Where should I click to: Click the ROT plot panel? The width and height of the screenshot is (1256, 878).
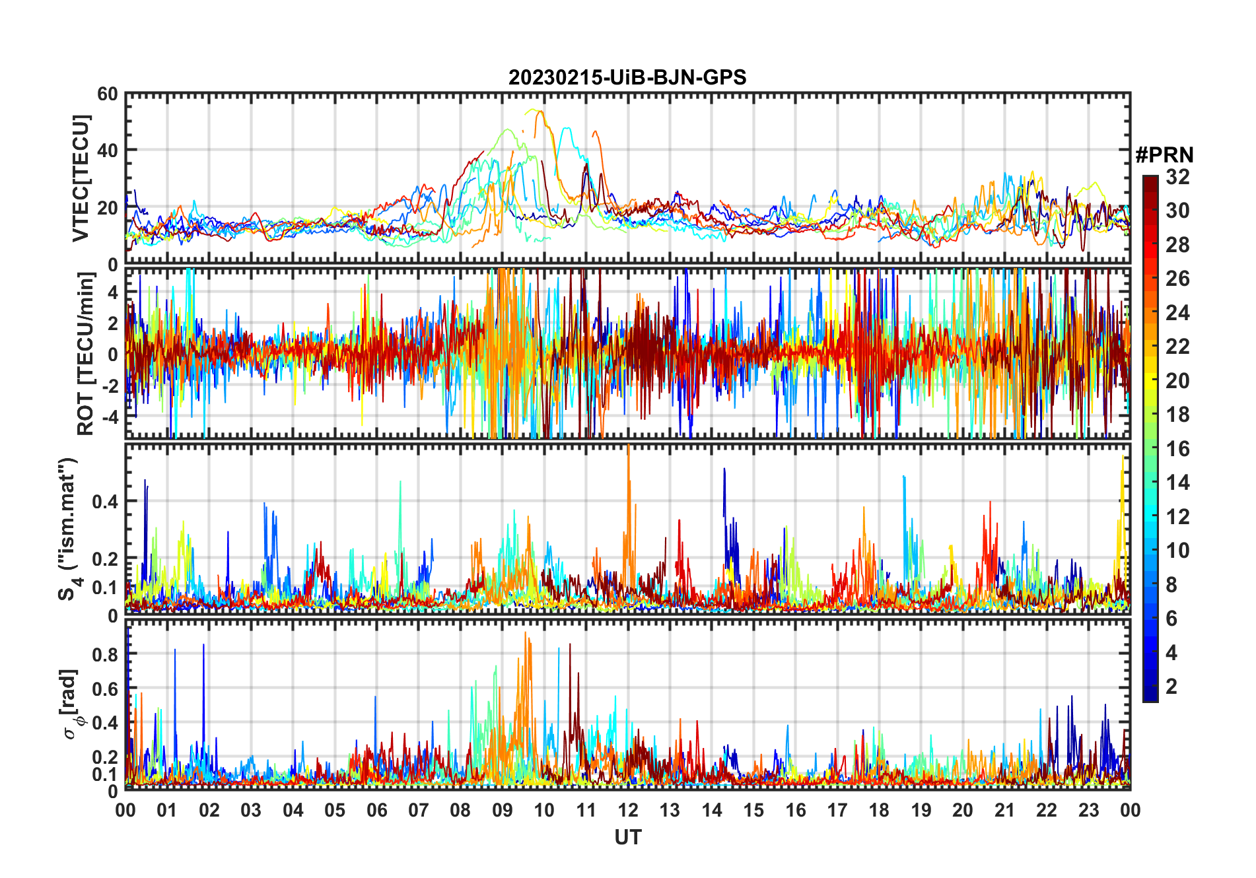point(628,353)
